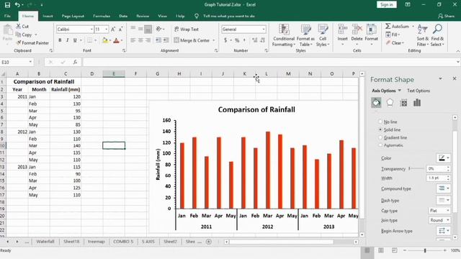Open the COMBO 5 sheet tab
The image size is (461, 259).
(123, 242)
